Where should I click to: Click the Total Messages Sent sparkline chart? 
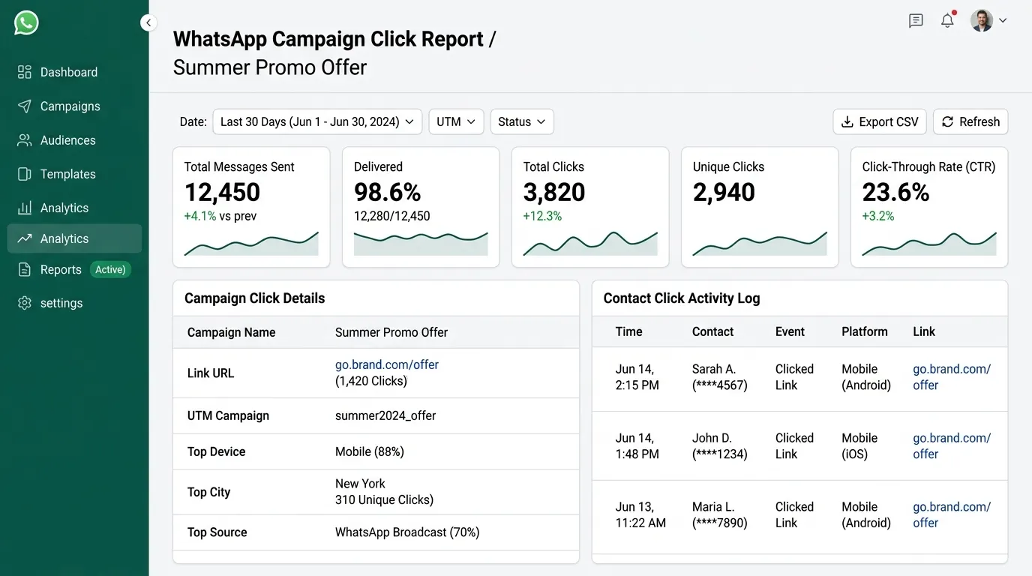[x=251, y=244]
